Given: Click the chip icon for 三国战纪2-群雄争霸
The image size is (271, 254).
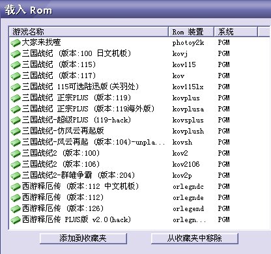Looking at the screenshot, I should coord(16,176).
